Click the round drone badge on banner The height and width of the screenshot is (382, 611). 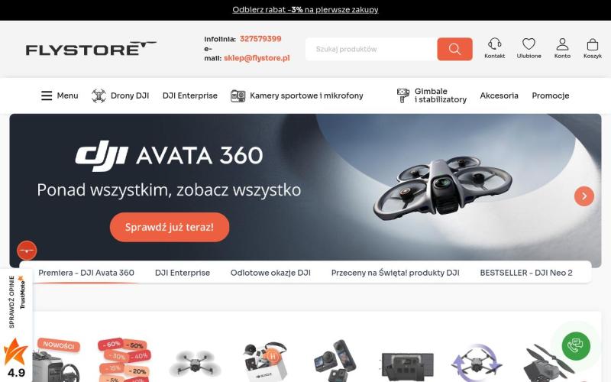coord(27,251)
